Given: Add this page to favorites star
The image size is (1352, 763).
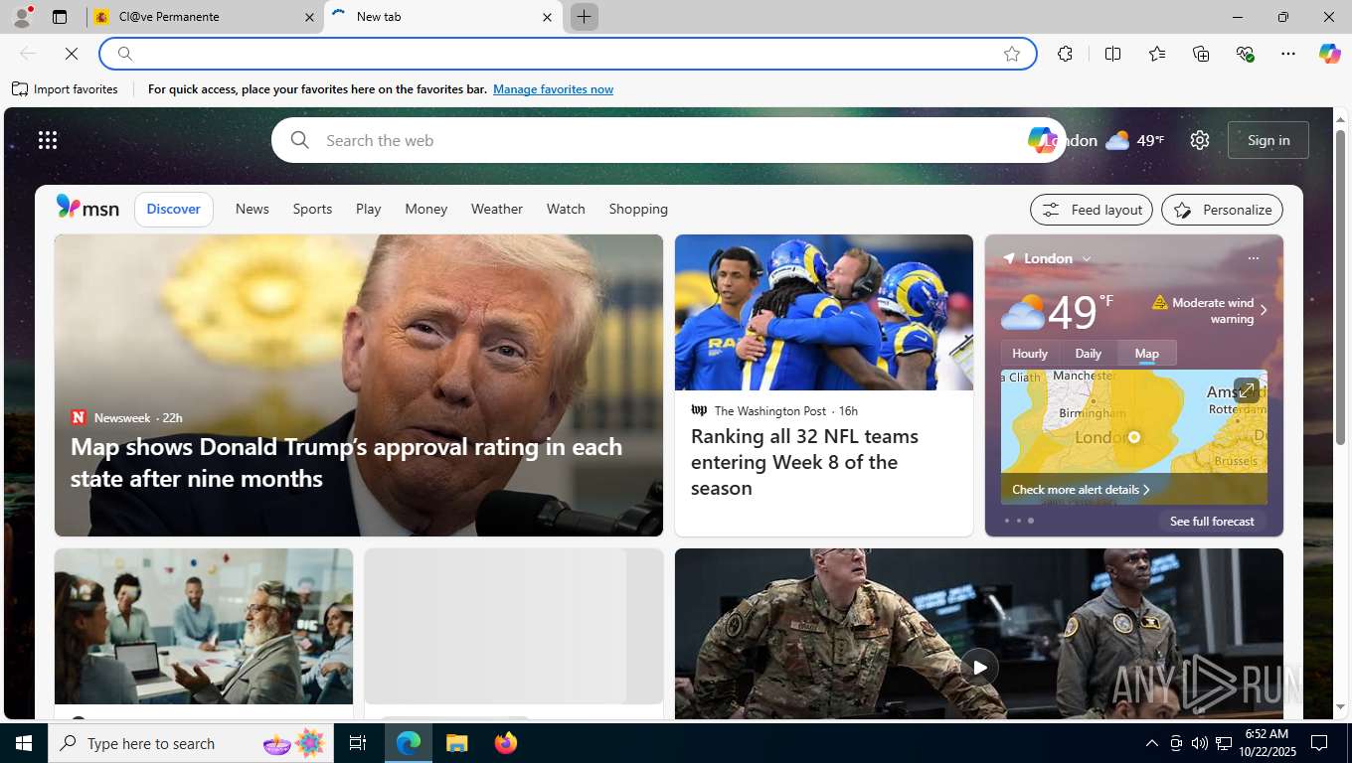Looking at the screenshot, I should click(x=1012, y=54).
